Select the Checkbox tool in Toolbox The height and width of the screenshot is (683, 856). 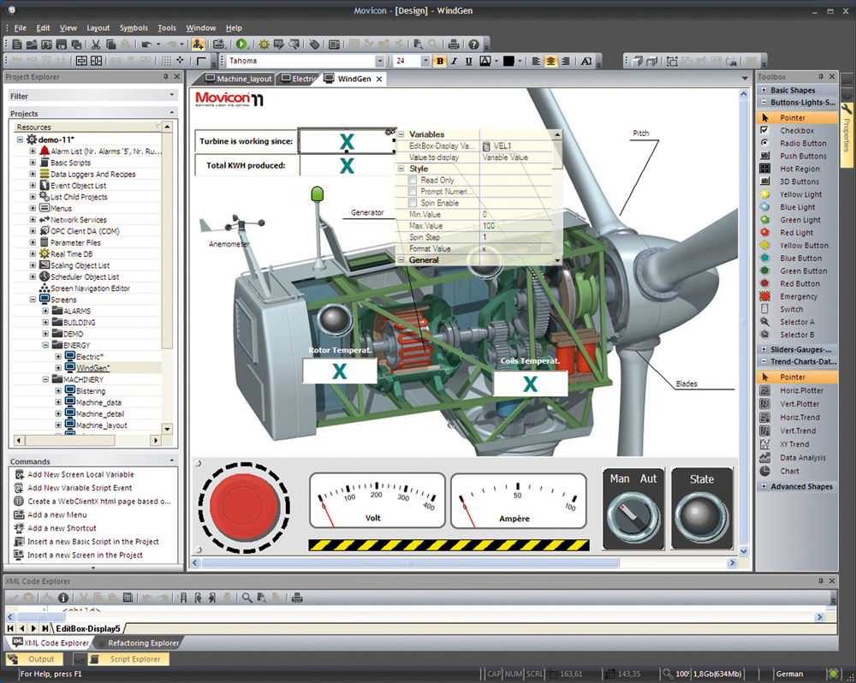796,130
